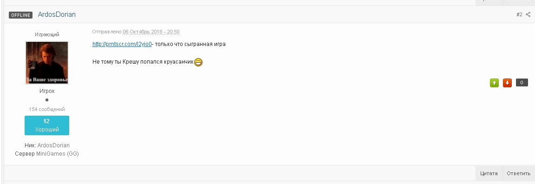535x184 pixels.
Task: Click the Сервер MiniGames (GG) field
Action: [47, 154]
